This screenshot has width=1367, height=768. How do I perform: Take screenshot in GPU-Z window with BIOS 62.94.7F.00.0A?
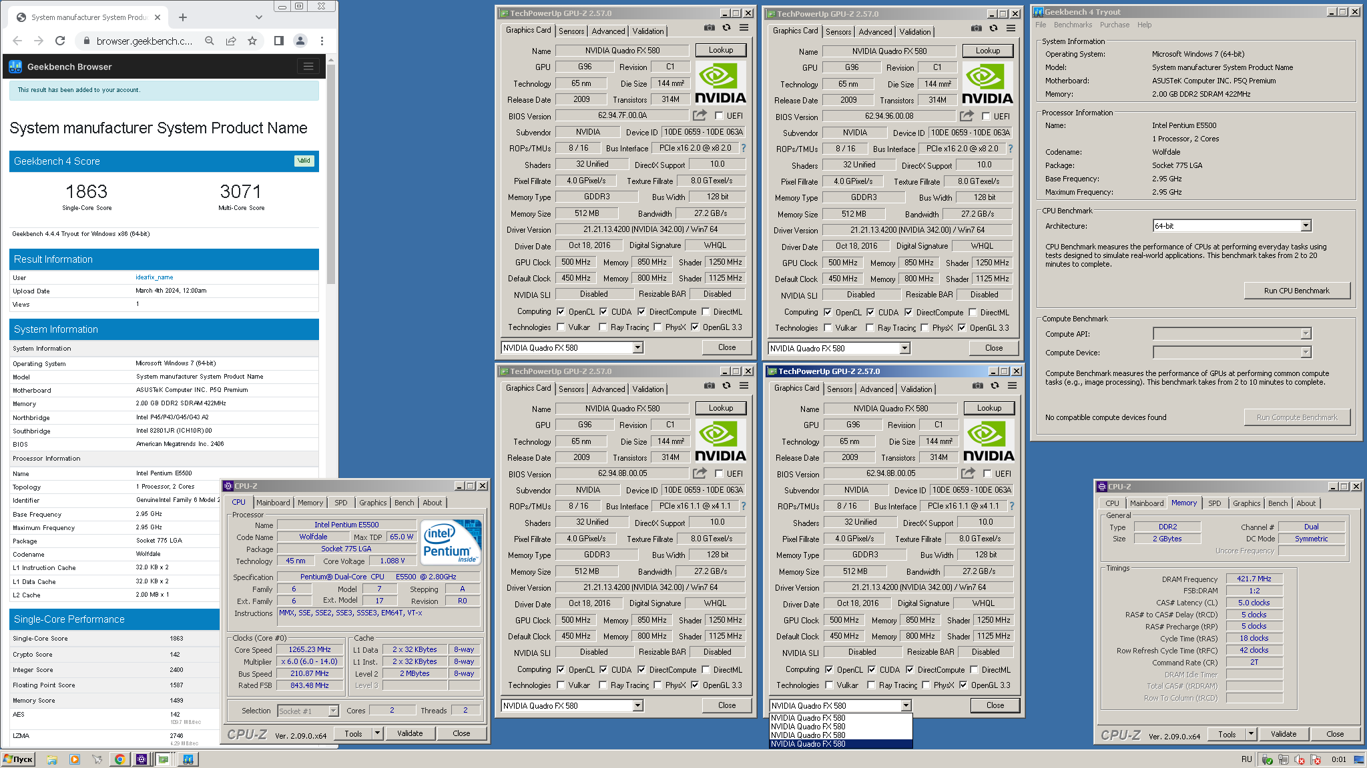(x=710, y=28)
